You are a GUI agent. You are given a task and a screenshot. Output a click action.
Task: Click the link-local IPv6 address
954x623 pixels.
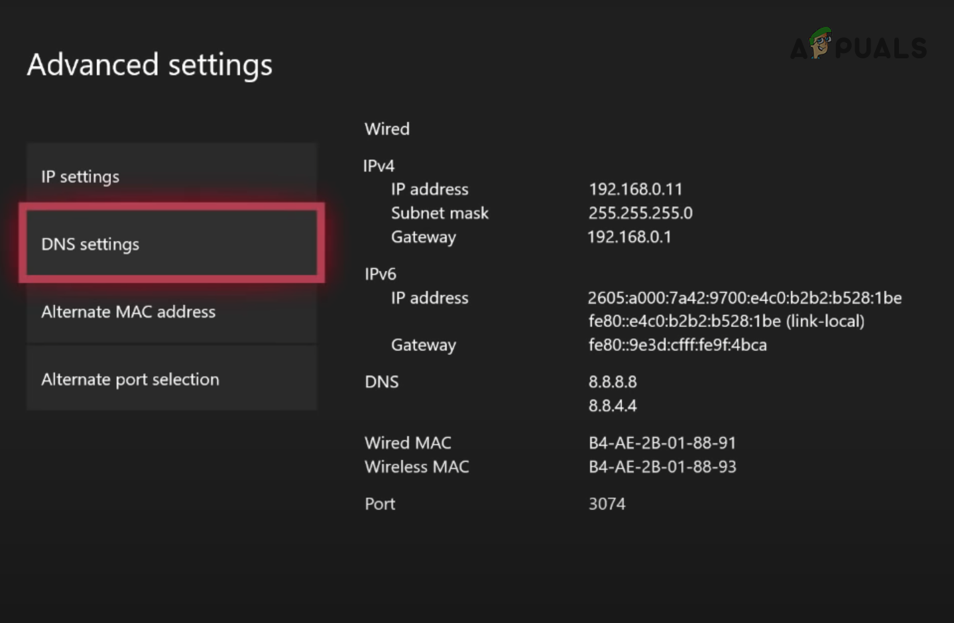pos(726,321)
